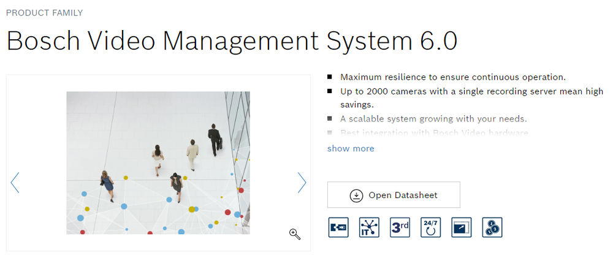Click 'A scalable system growing with your needs.'
The width and height of the screenshot is (613, 255).
point(433,119)
